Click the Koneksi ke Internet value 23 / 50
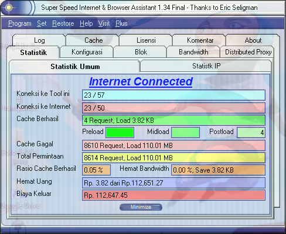 [173, 108]
